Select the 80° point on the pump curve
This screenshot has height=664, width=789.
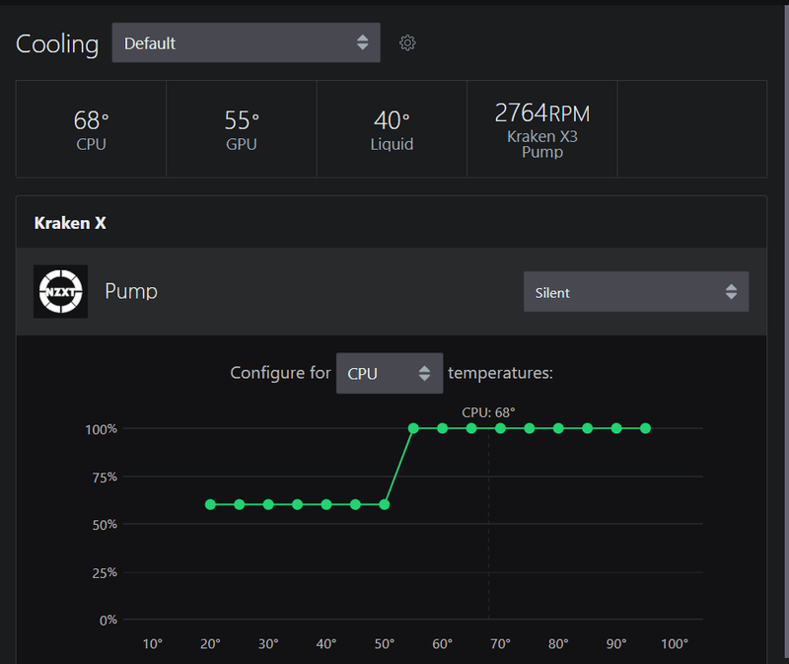(x=558, y=428)
